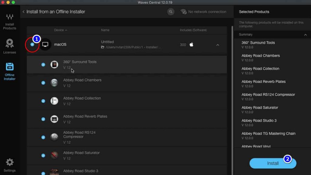This screenshot has height=175, width=311.
Task: Collapse the Summary section
Action: [x=305, y=35]
